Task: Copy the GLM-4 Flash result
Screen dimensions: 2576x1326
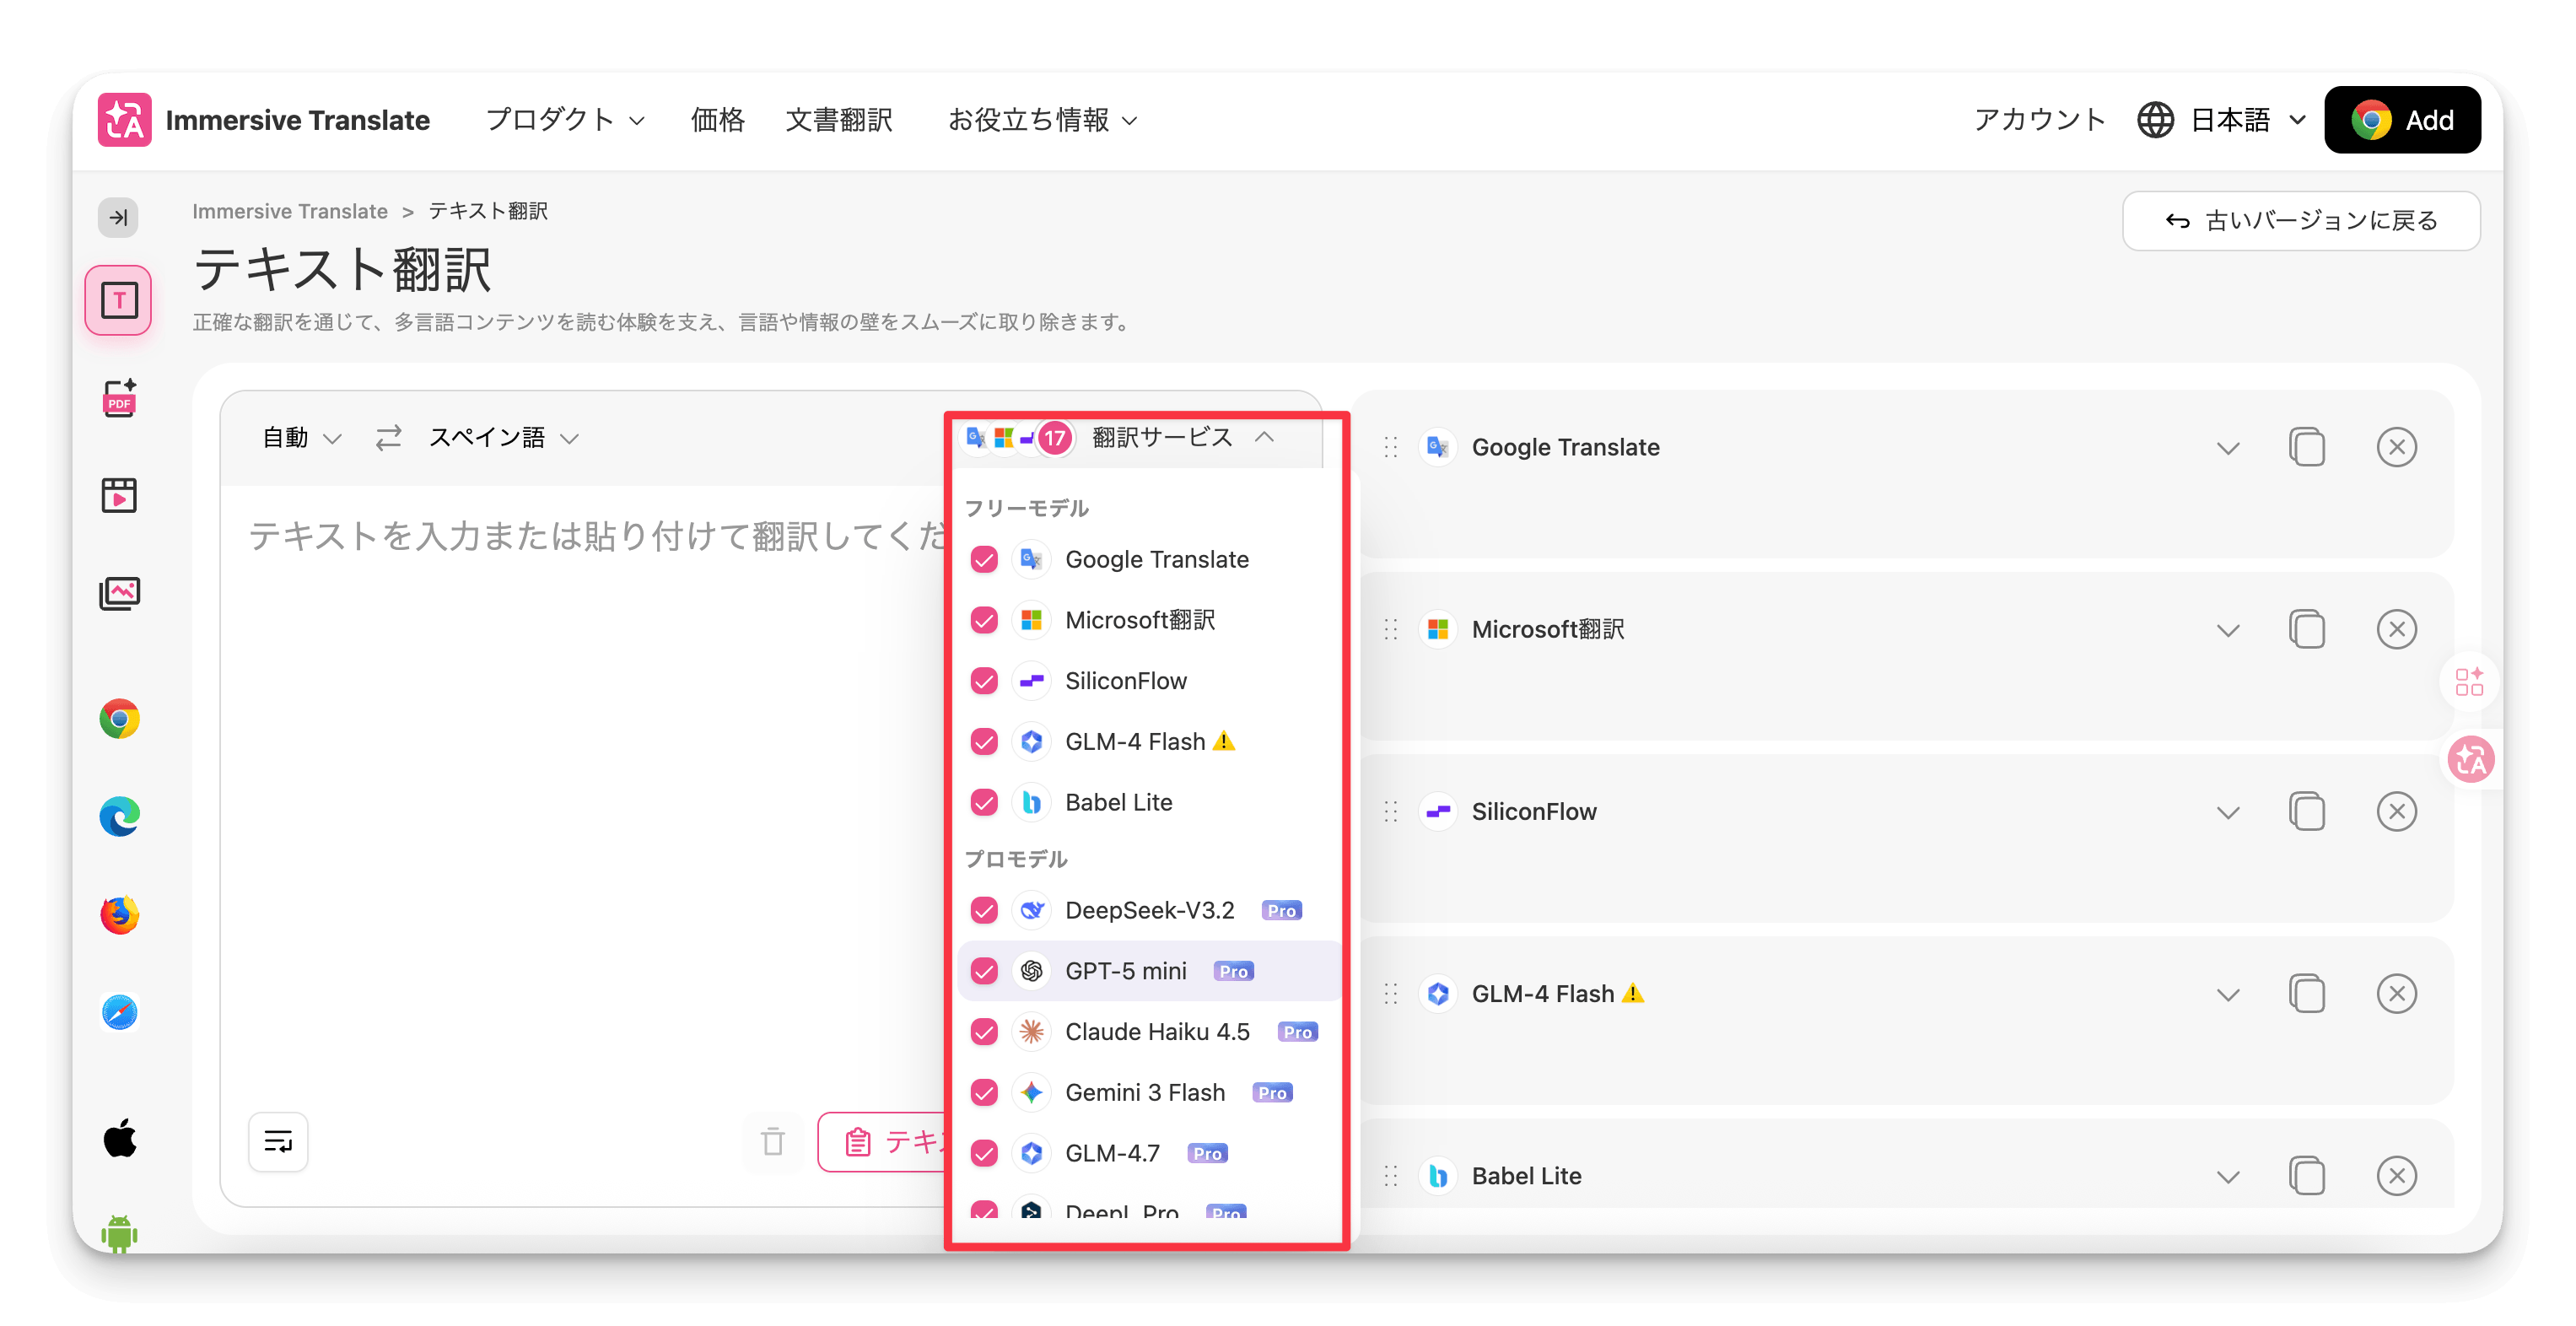Action: coord(2307,993)
